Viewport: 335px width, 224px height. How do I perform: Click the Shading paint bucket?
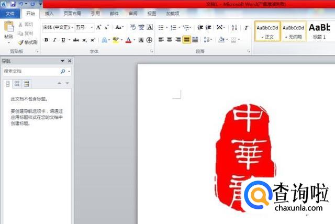click(x=221, y=39)
